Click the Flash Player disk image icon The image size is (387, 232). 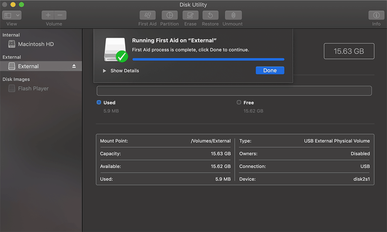[12, 89]
